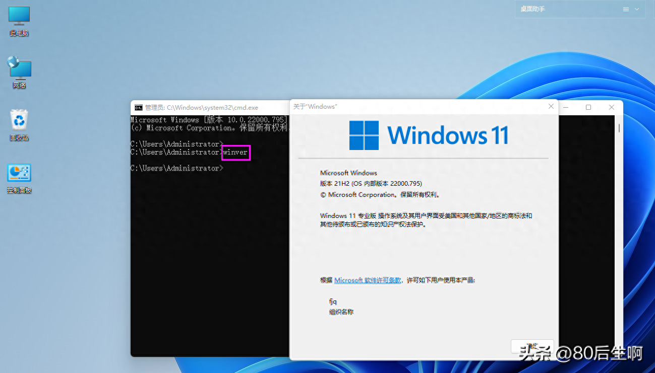Close the 关于 "Windows" dialog
This screenshot has width=655, height=373.
click(551, 107)
